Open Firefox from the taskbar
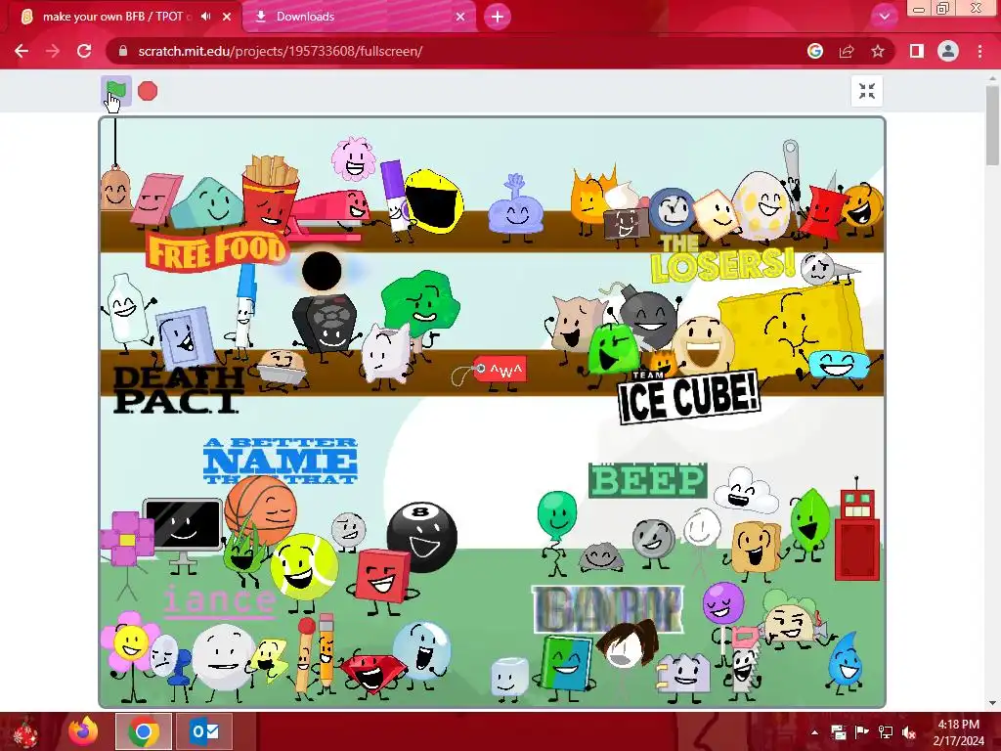This screenshot has height=751, width=1001. click(83, 731)
